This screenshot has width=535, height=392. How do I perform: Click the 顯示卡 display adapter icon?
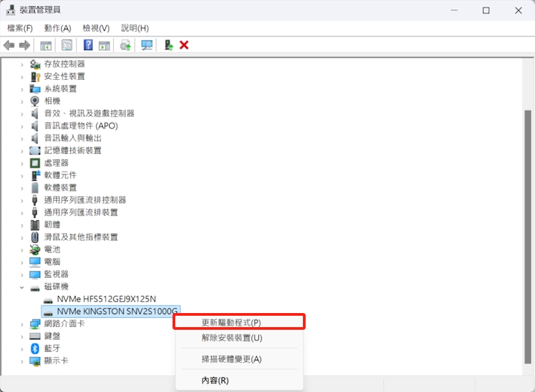point(35,361)
